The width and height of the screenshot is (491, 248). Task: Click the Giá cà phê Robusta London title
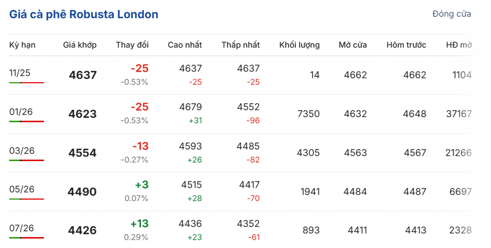click(83, 15)
